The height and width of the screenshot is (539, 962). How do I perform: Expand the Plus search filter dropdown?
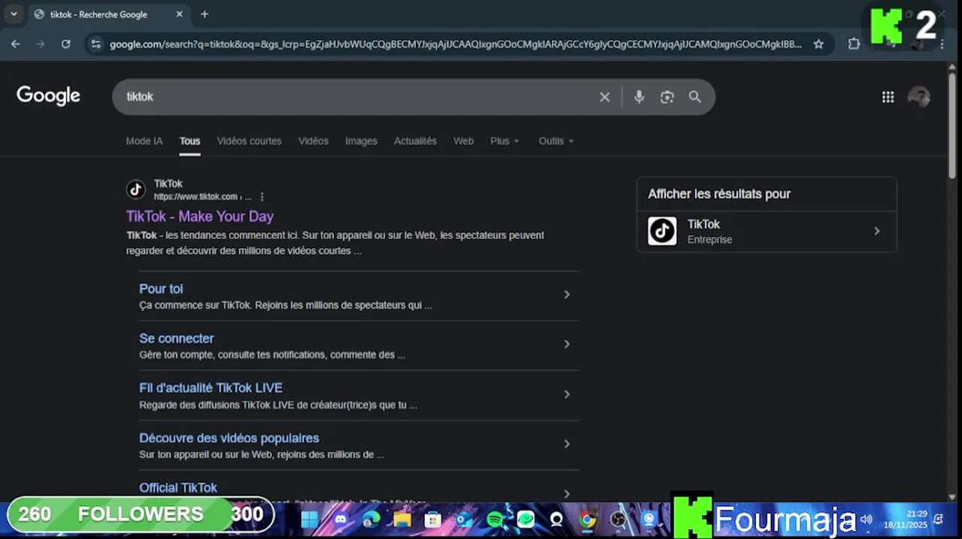point(505,141)
